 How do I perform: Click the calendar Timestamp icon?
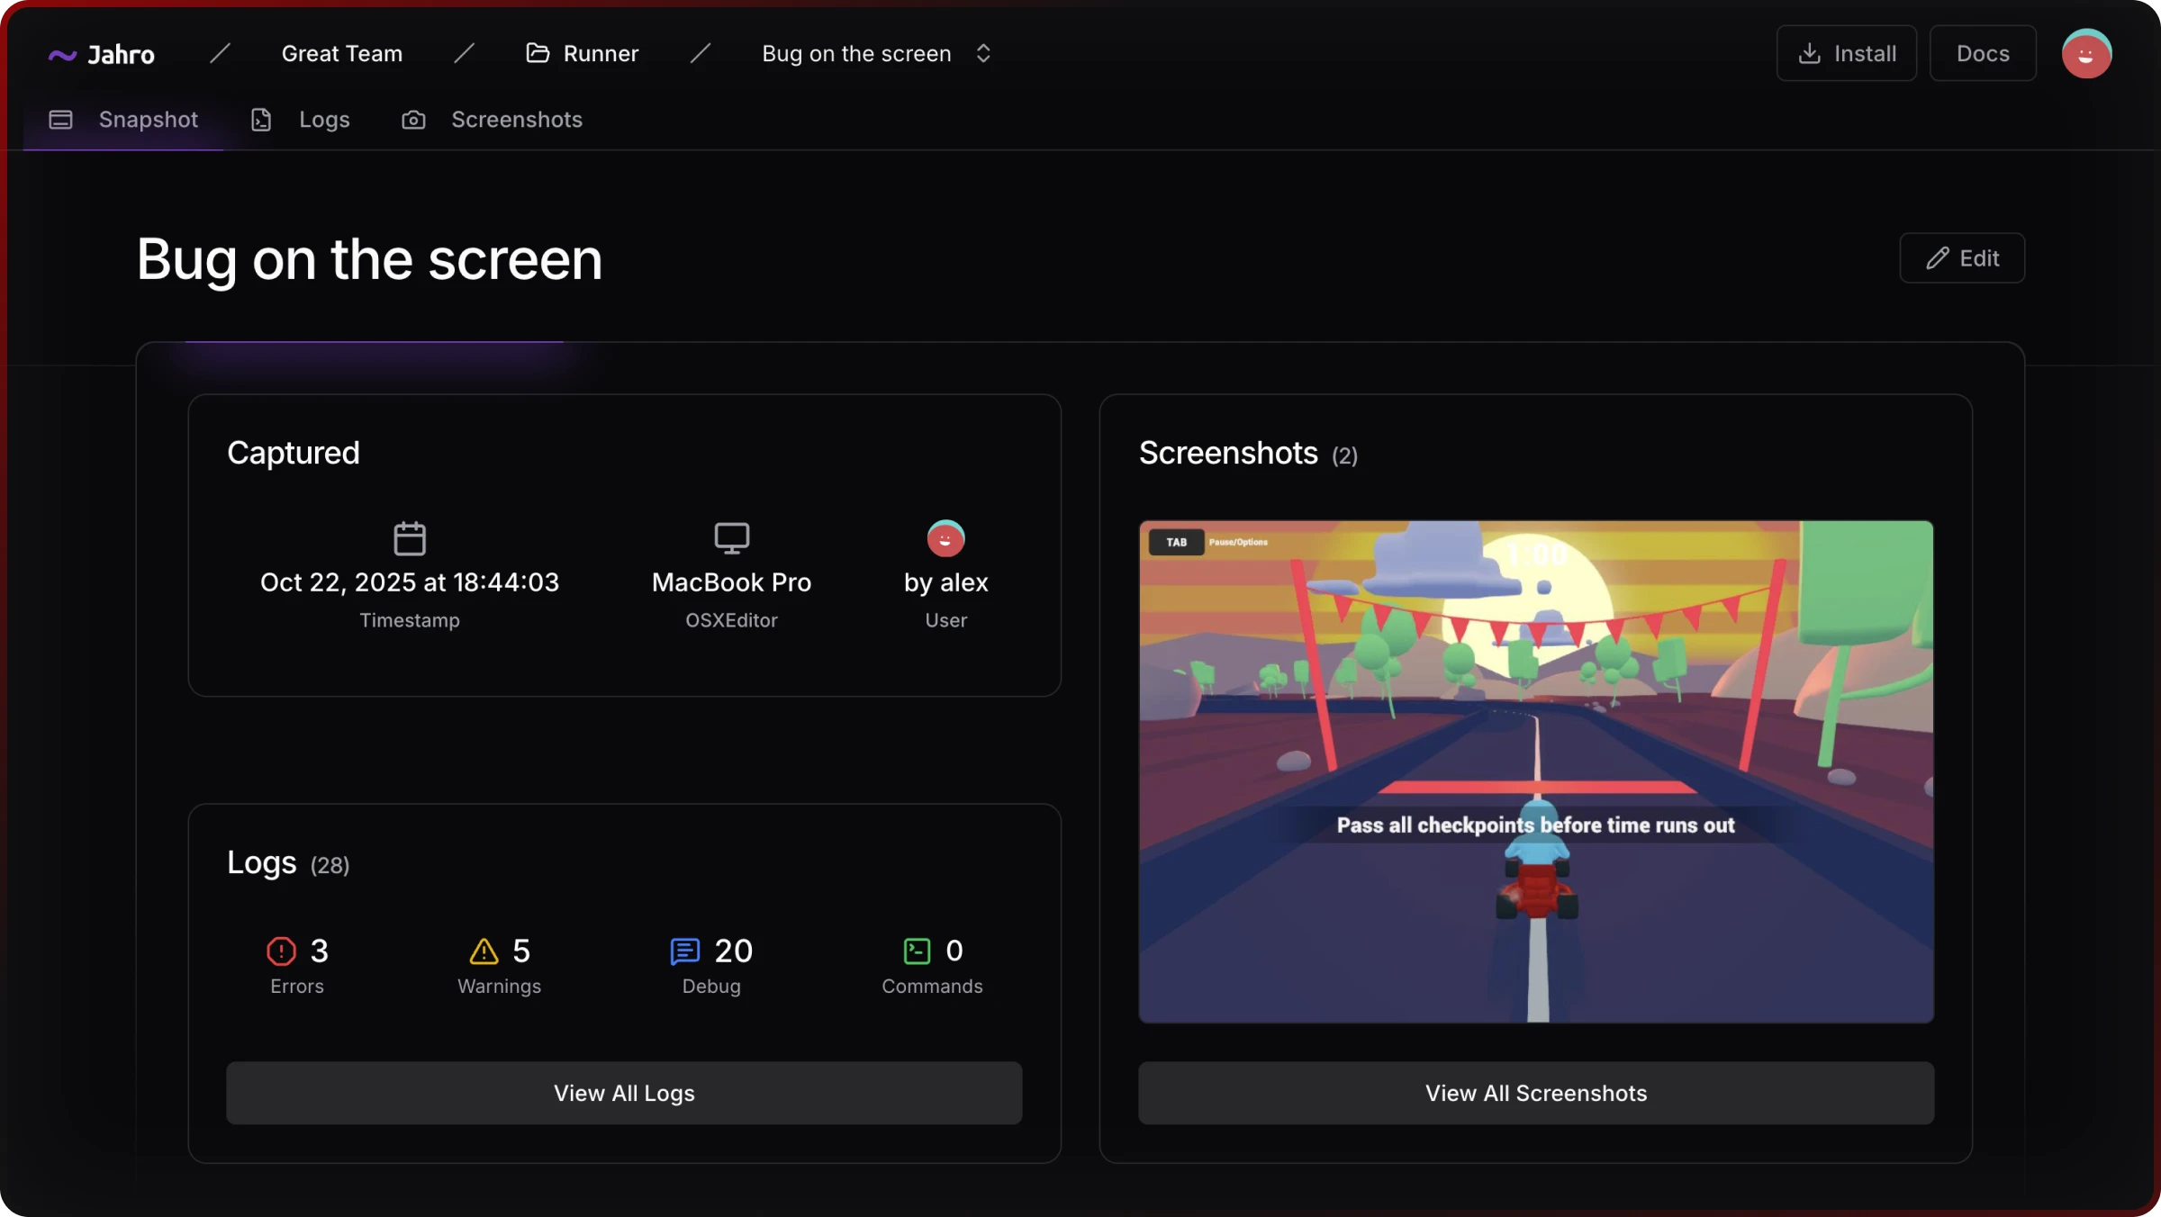410,538
